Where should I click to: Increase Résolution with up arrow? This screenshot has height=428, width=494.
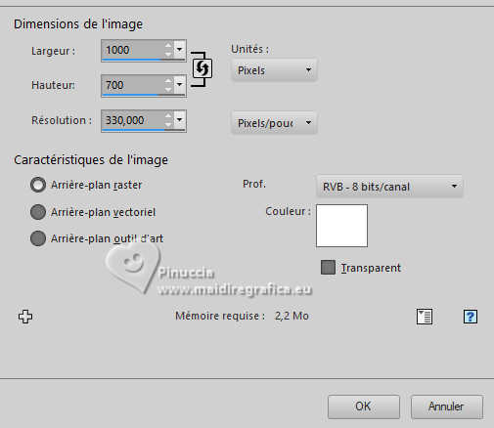click(168, 115)
